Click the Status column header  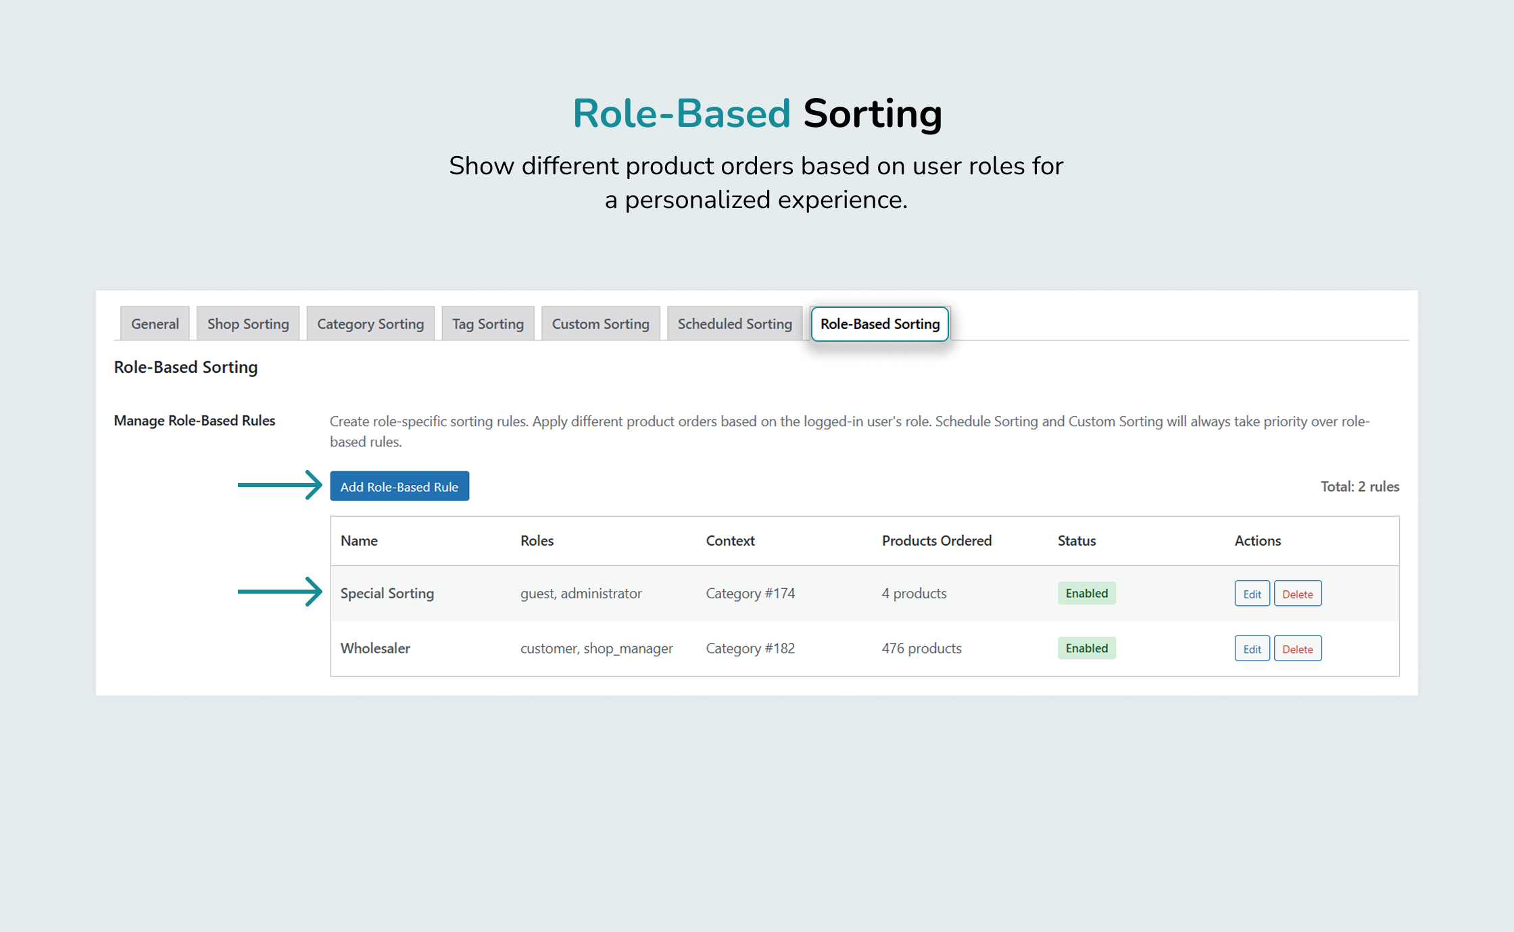pyautogui.click(x=1077, y=540)
